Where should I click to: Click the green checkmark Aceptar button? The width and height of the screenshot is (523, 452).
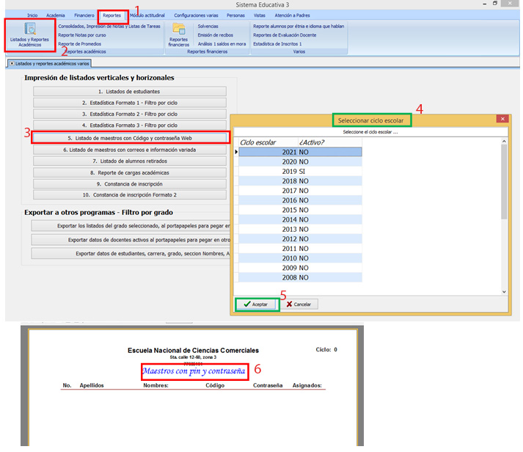256,304
